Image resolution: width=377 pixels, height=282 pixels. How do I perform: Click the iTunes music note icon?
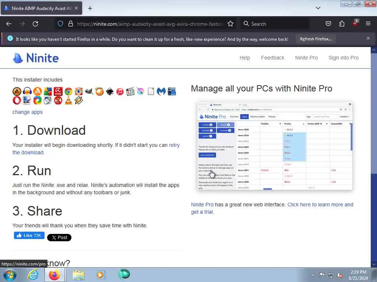coord(120,91)
